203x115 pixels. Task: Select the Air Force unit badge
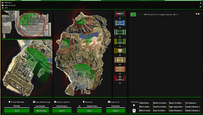click(120, 23)
